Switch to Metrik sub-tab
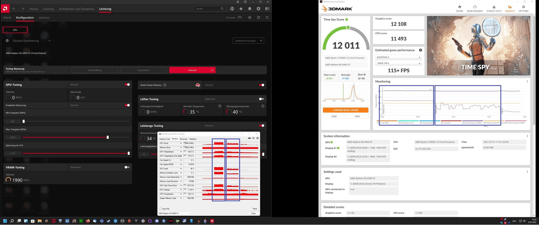This screenshot has width=539, height=225. [7, 18]
